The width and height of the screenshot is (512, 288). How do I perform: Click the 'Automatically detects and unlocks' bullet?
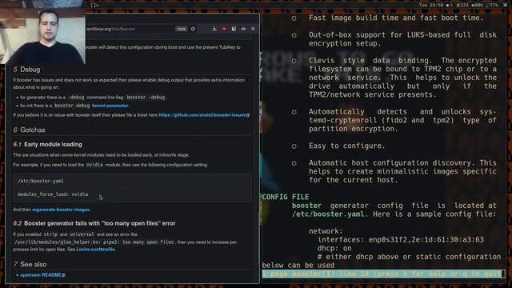point(402,120)
